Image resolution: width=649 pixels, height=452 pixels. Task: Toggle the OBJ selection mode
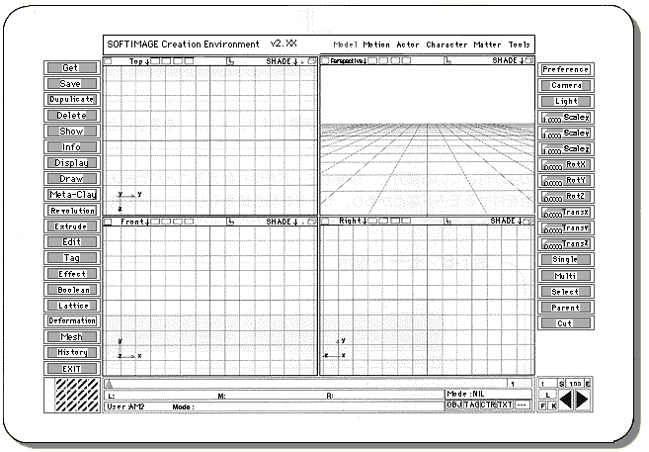453,405
